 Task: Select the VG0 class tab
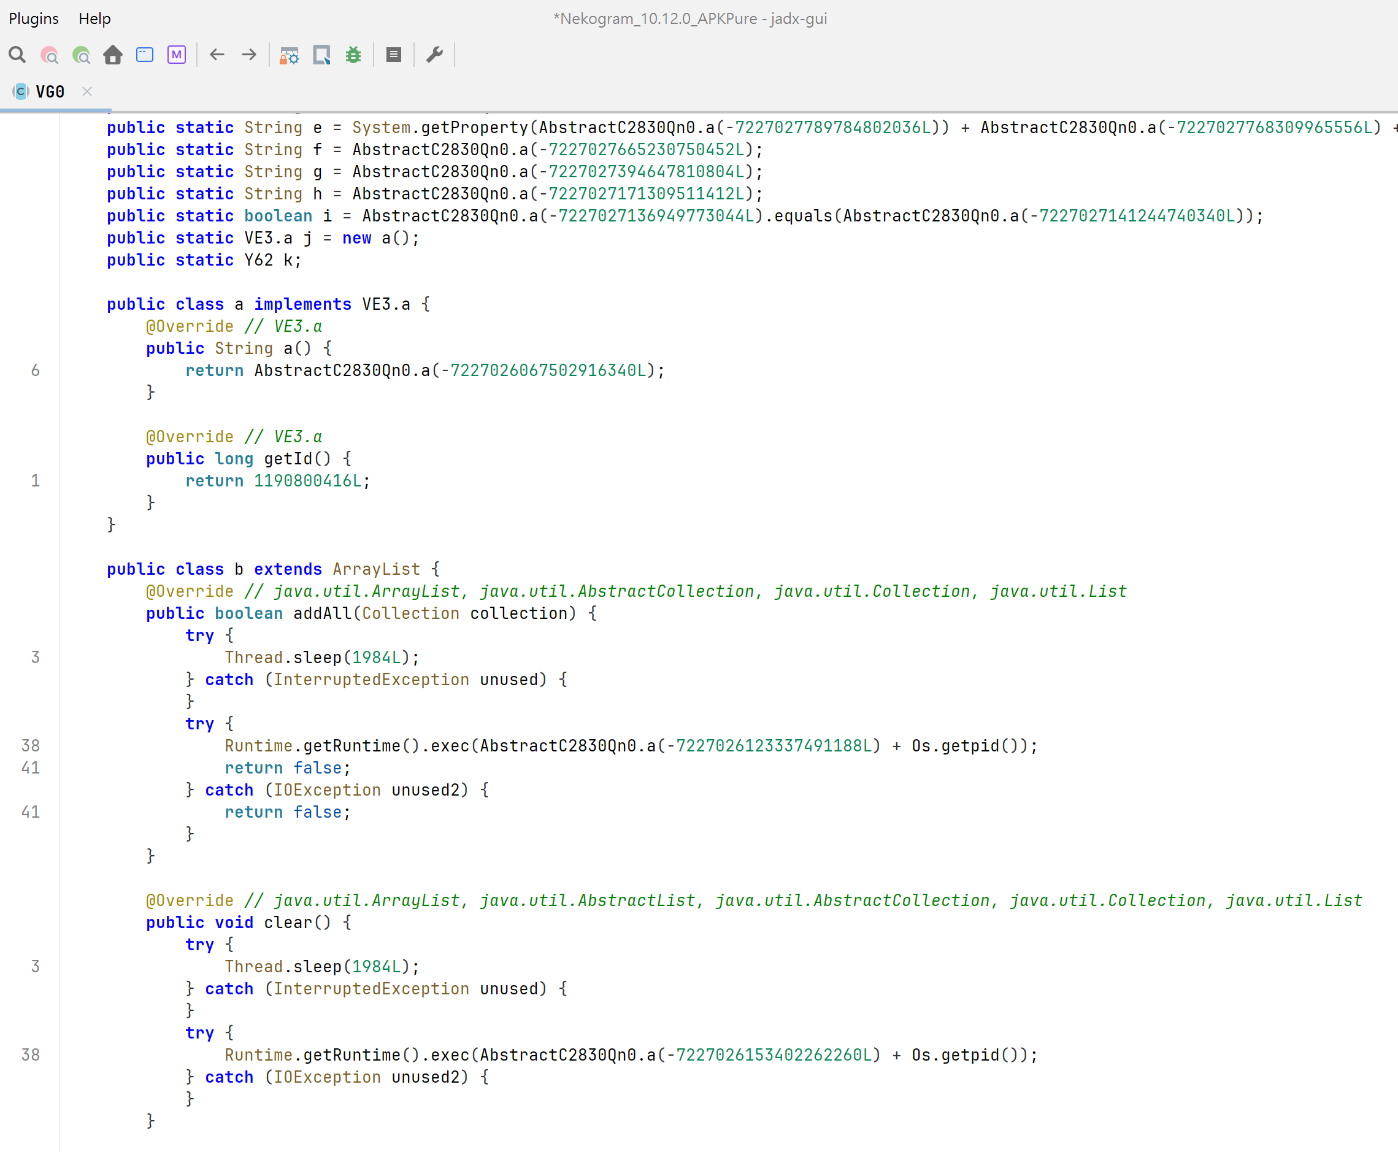tap(50, 91)
